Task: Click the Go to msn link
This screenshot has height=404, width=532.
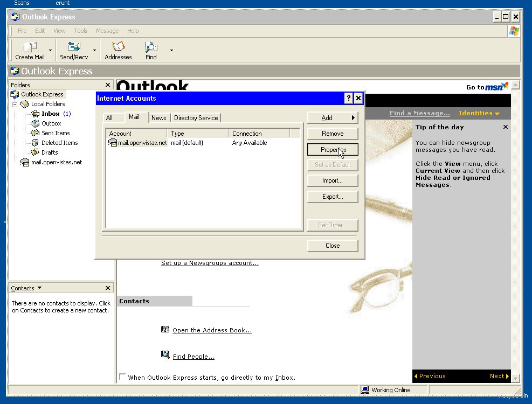Action: pyautogui.click(x=488, y=87)
